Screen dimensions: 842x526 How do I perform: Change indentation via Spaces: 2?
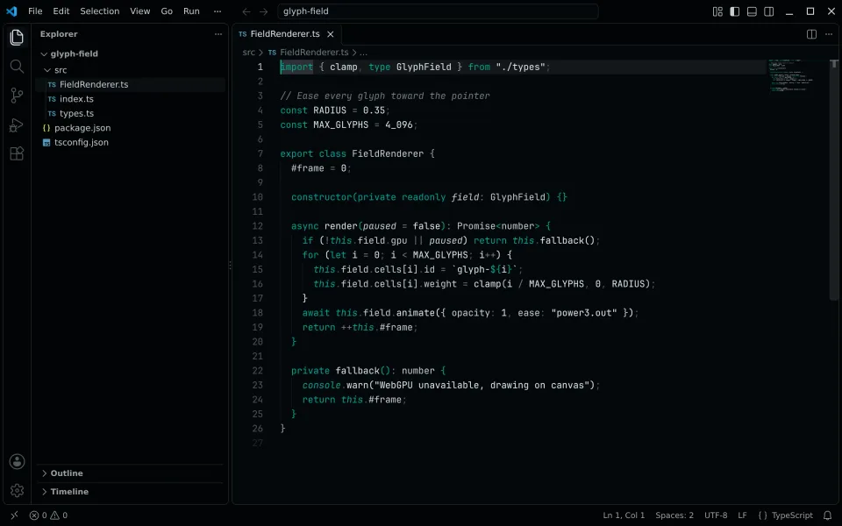click(674, 515)
